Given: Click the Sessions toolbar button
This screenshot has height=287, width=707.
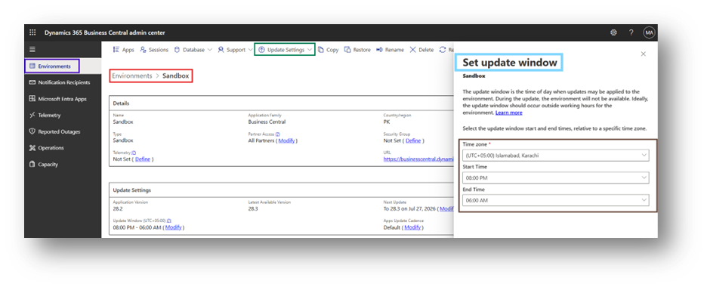Looking at the screenshot, I should pyautogui.click(x=154, y=50).
